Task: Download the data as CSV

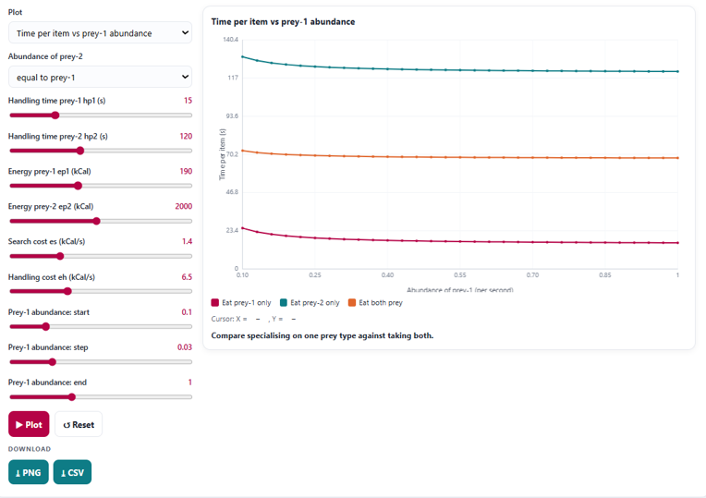Action: tap(72, 472)
